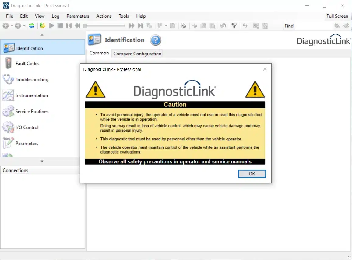This screenshot has height=260, width=352.
Task: Click the log playback seek slider
Action: 104,26
